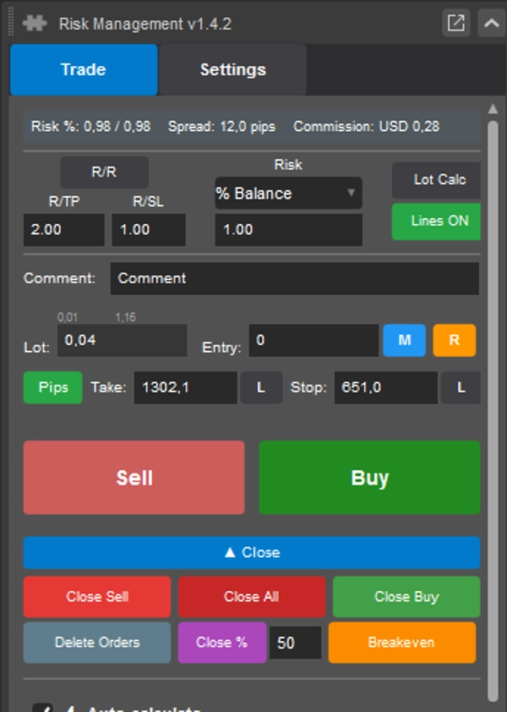Toggle the Lines ON button
507x712 pixels.
tap(436, 222)
